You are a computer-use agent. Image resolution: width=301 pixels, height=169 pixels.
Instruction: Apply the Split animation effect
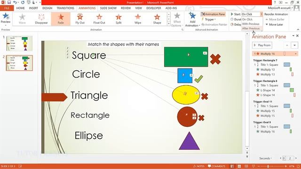click(119, 19)
